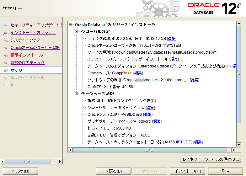Click the summary vertical scrollbar thumb
Screen dimensions: 246x176
coord(239,74)
